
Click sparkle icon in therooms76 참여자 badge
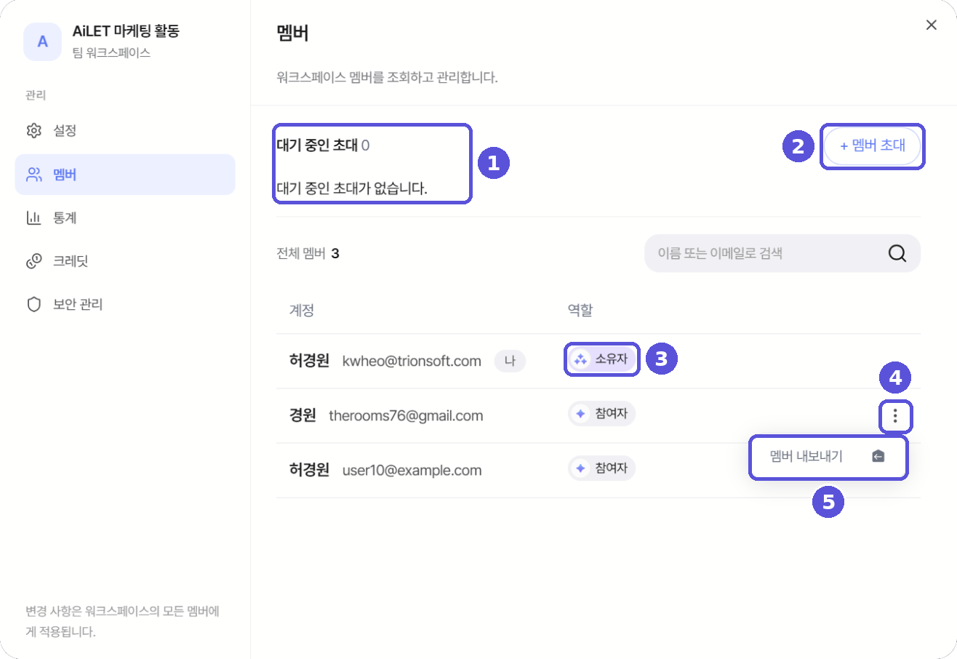(x=580, y=413)
